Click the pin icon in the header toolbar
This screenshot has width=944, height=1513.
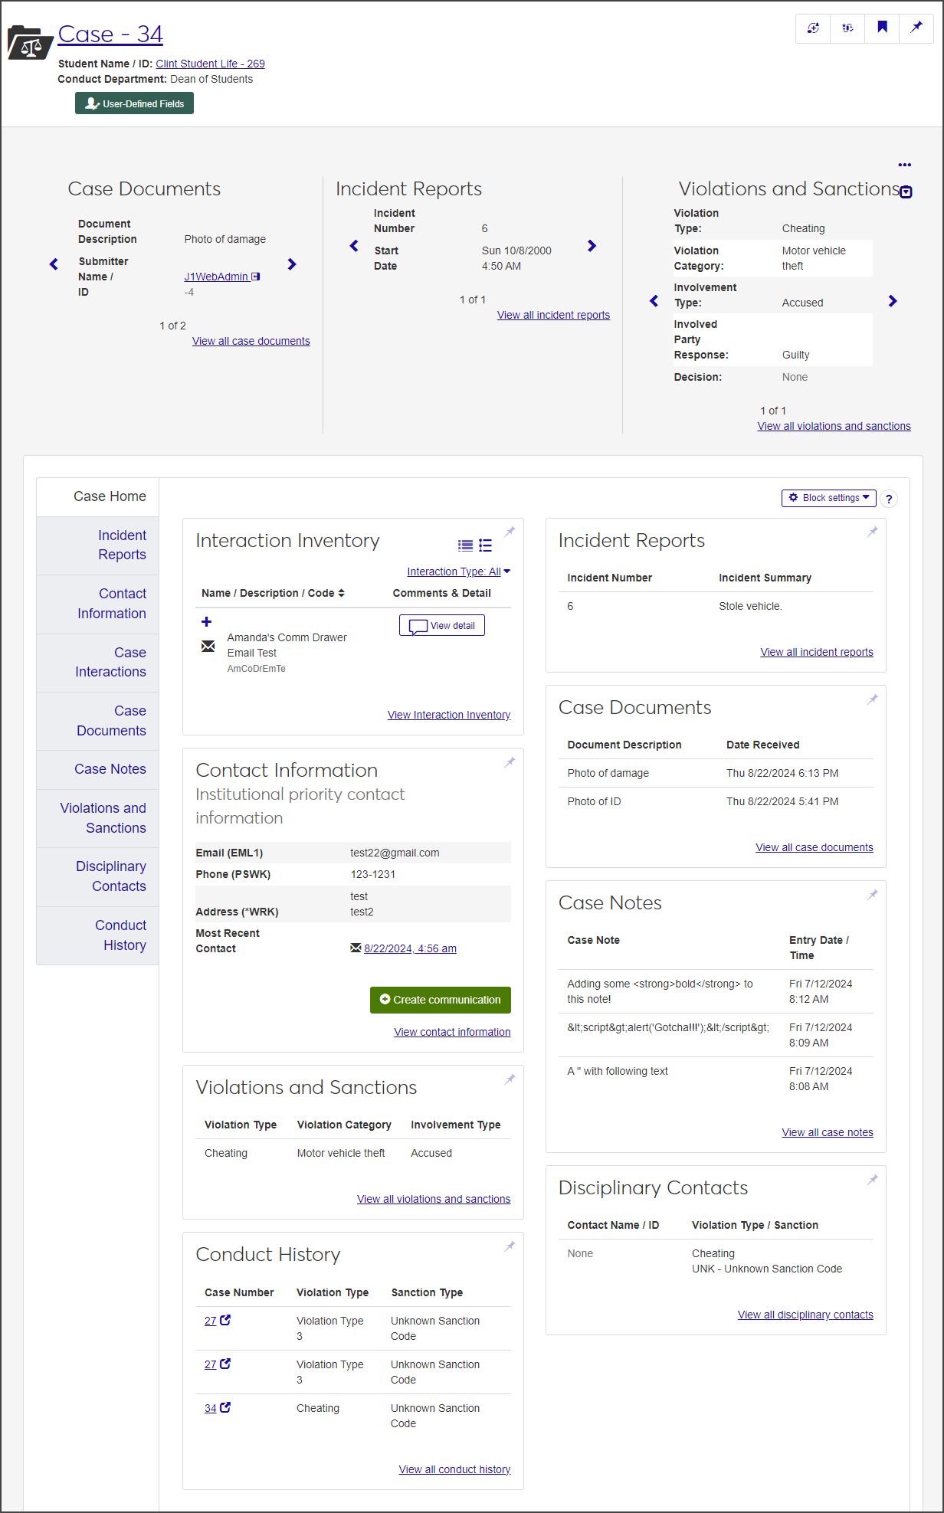[x=916, y=28]
